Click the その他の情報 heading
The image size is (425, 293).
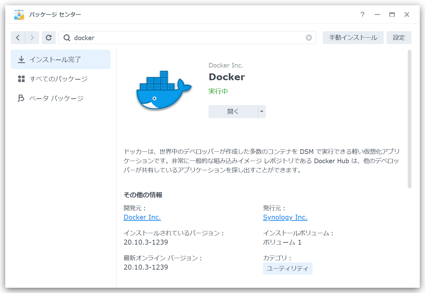tap(143, 195)
